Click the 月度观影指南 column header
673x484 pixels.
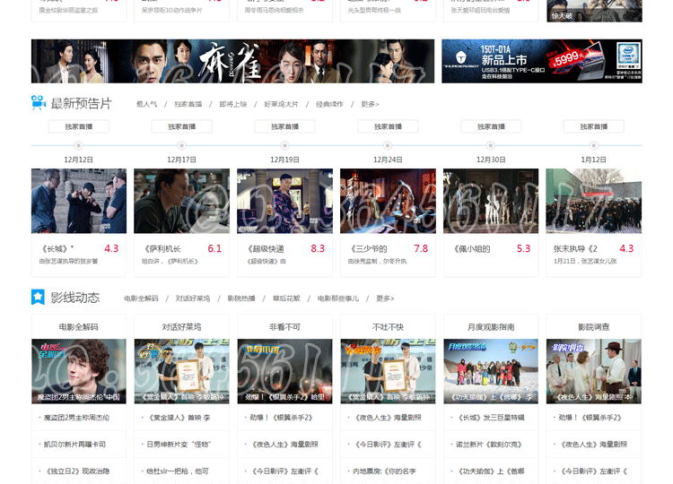click(x=491, y=326)
